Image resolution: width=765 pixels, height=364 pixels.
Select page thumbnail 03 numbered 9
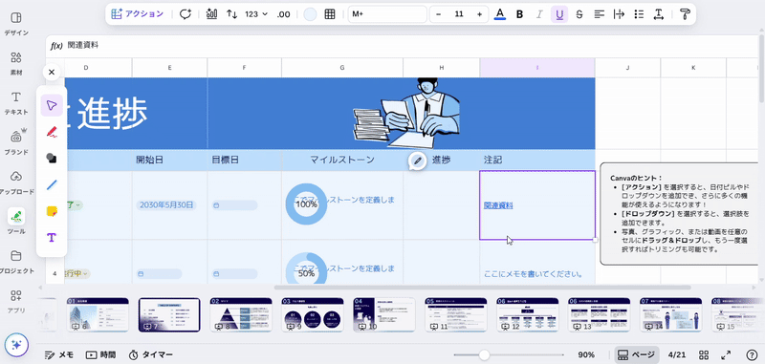coord(313,314)
